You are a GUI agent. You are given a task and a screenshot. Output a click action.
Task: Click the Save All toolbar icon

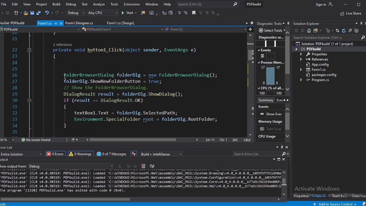pyautogui.click(x=38, y=13)
